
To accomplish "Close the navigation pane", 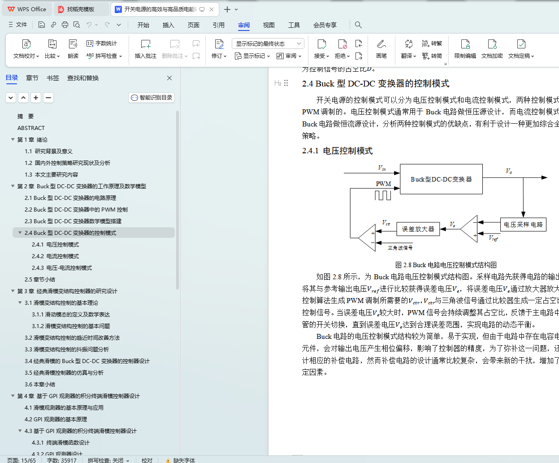I will [169, 78].
